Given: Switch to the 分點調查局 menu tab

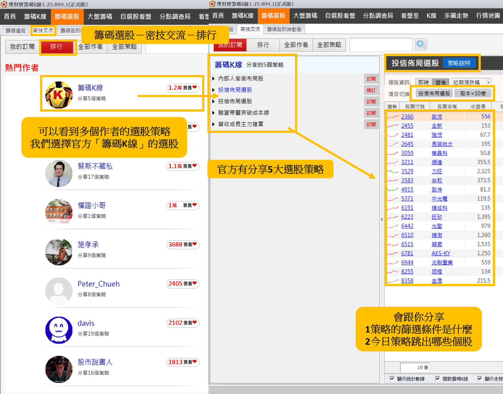Looking at the screenshot, I should [x=378, y=16].
